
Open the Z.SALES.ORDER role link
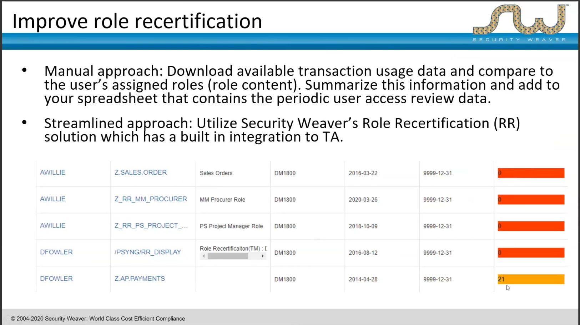[x=141, y=172]
